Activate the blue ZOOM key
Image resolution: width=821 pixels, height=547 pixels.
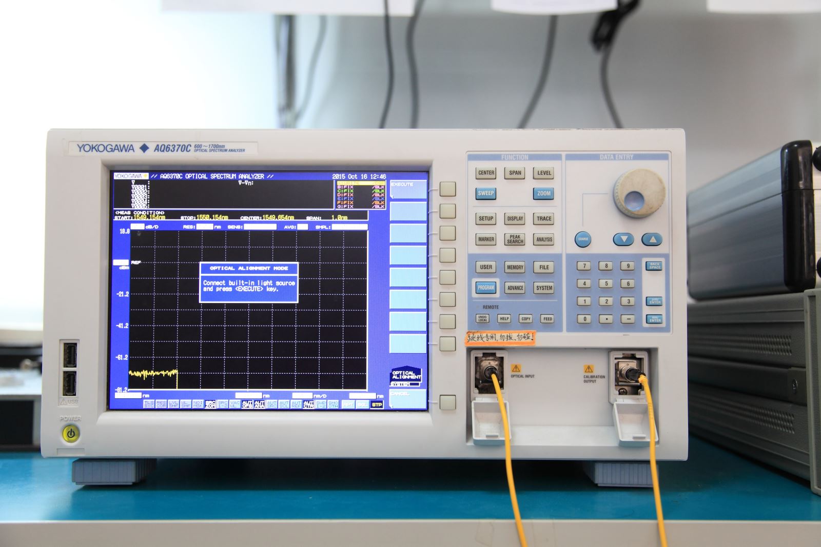pos(544,193)
